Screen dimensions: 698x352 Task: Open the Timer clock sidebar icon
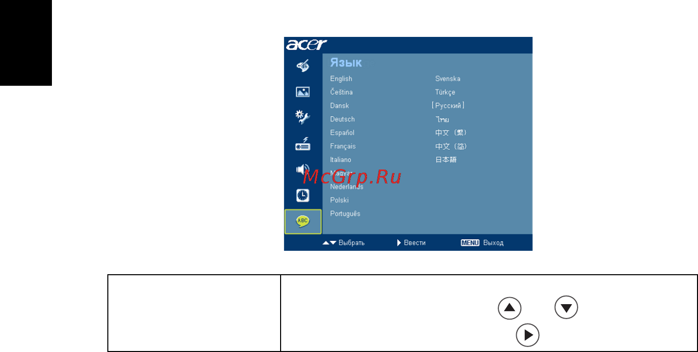pos(303,195)
